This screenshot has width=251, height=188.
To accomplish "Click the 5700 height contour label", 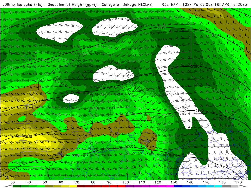I will 129,146.
